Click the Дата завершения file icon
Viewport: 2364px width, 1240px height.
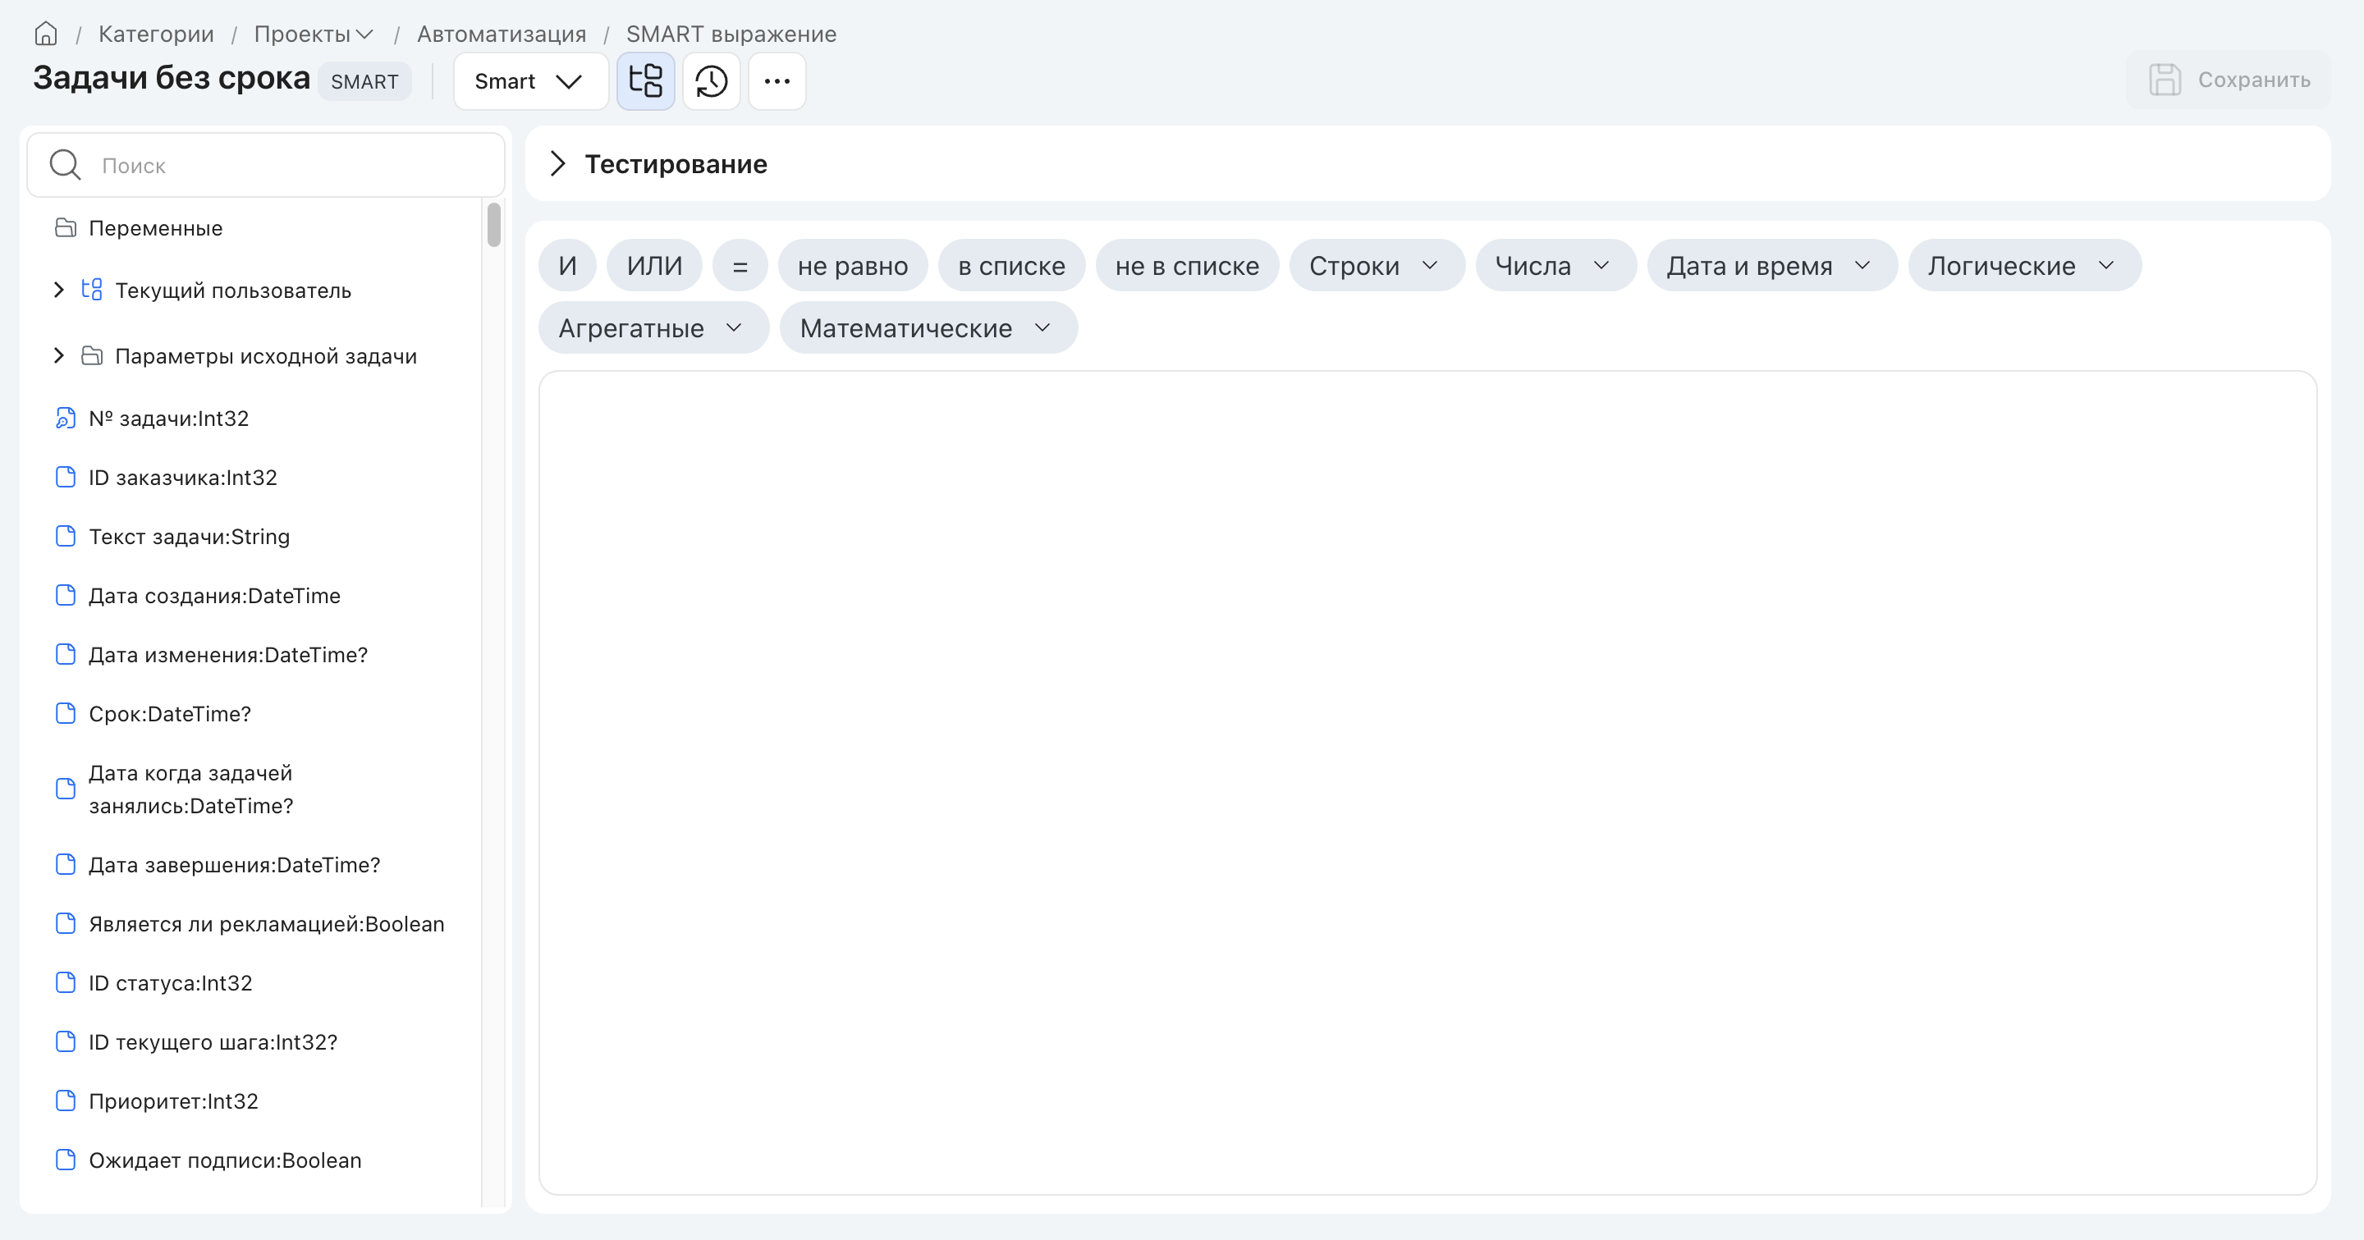(65, 865)
